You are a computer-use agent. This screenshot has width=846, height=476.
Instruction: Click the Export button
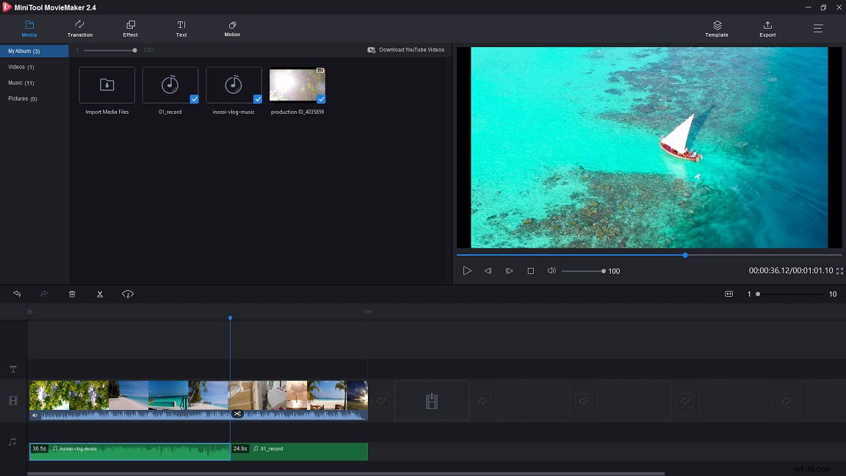point(767,29)
